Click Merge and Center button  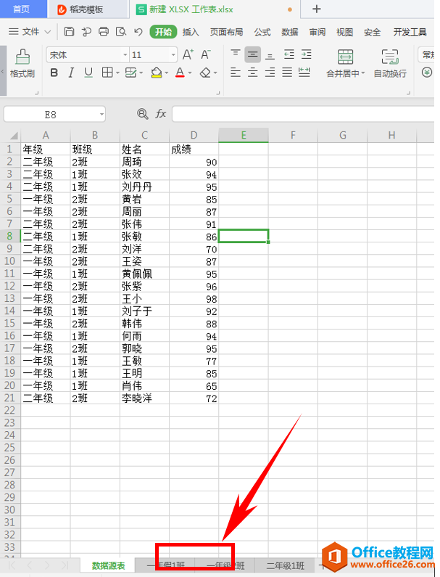point(345,63)
